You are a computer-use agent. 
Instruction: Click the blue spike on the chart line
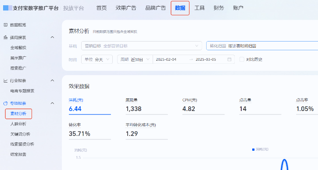click(x=285, y=164)
